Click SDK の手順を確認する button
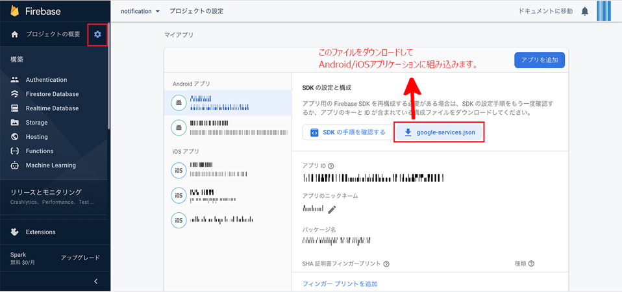 pyautogui.click(x=347, y=132)
